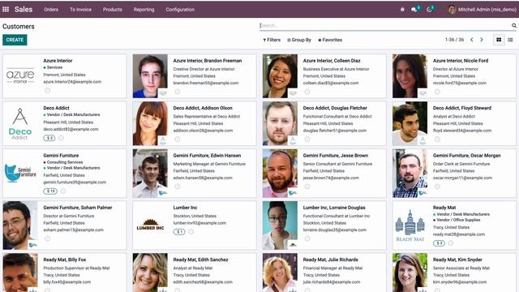Click 'Lumber Inc, Lorraine Douglas' name
The width and height of the screenshot is (519, 292).
click(334, 208)
